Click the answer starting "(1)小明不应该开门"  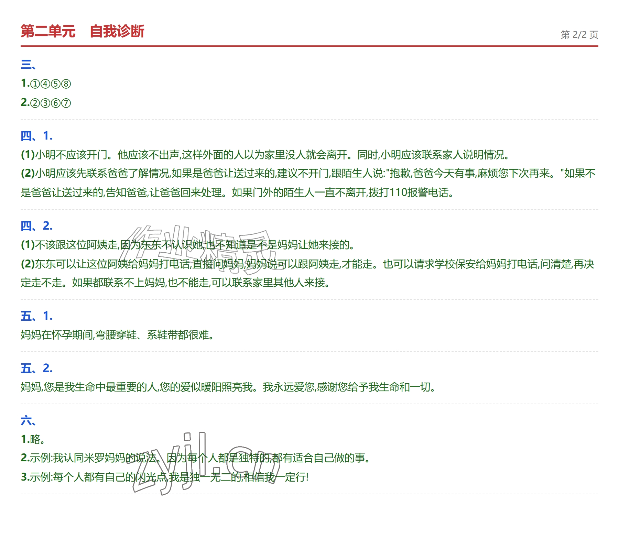(x=265, y=155)
